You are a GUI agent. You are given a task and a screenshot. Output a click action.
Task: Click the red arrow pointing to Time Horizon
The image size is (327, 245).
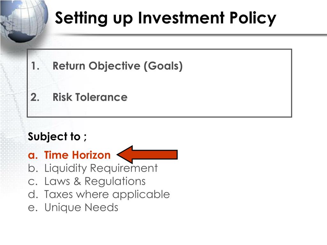pyautogui.click(x=147, y=155)
